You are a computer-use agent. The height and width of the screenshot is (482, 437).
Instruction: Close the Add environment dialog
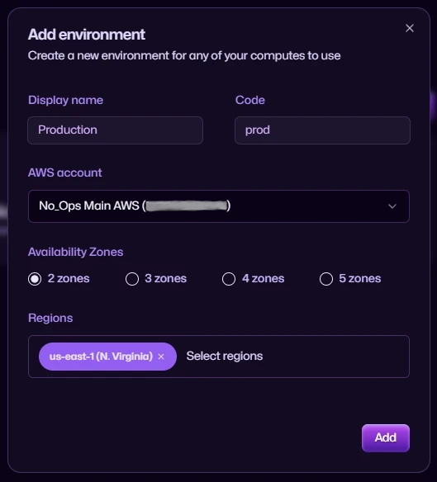pyautogui.click(x=409, y=28)
